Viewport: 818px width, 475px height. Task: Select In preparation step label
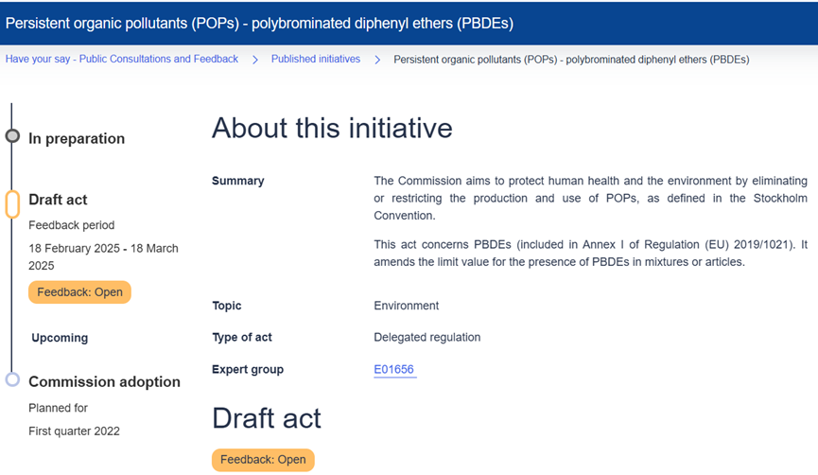(77, 138)
